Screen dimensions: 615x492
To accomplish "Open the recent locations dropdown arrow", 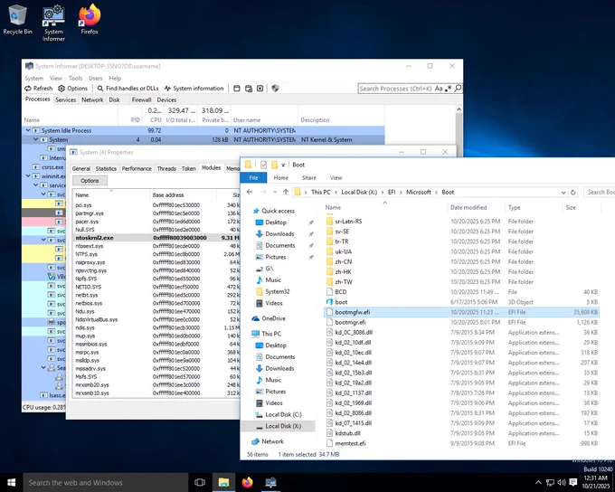I will tap(275, 193).
